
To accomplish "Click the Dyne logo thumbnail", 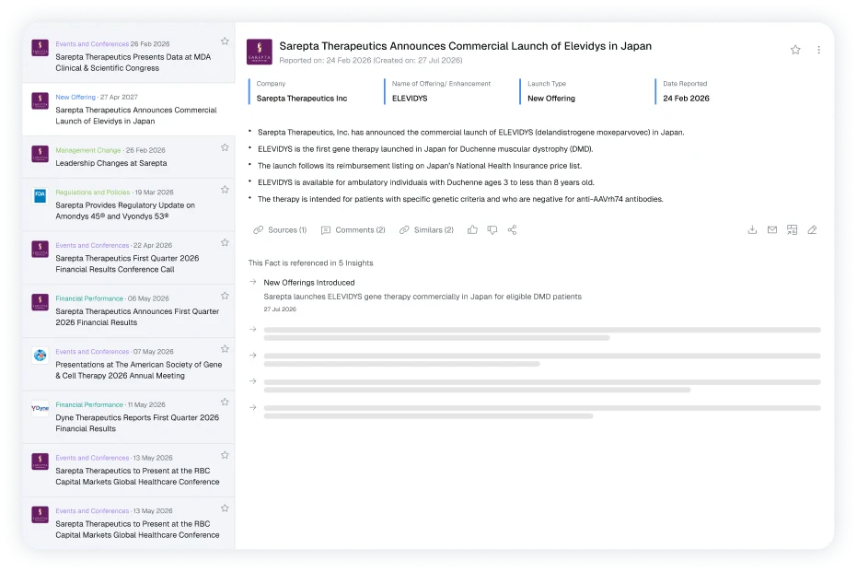I will [40, 408].
